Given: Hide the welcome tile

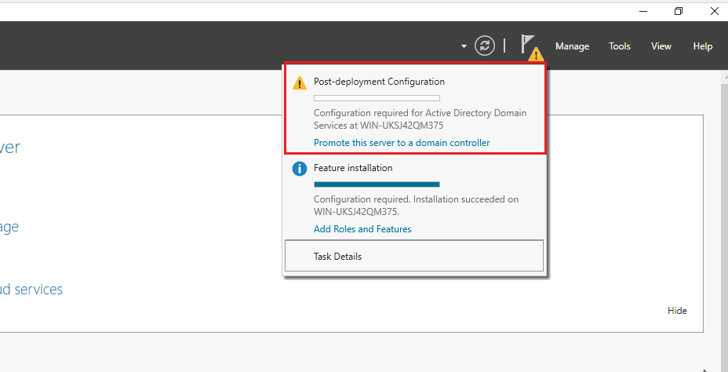Looking at the screenshot, I should [x=677, y=311].
